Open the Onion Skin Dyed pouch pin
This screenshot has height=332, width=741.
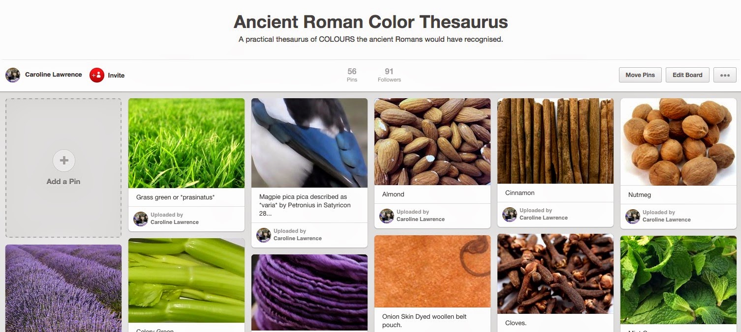click(x=432, y=271)
